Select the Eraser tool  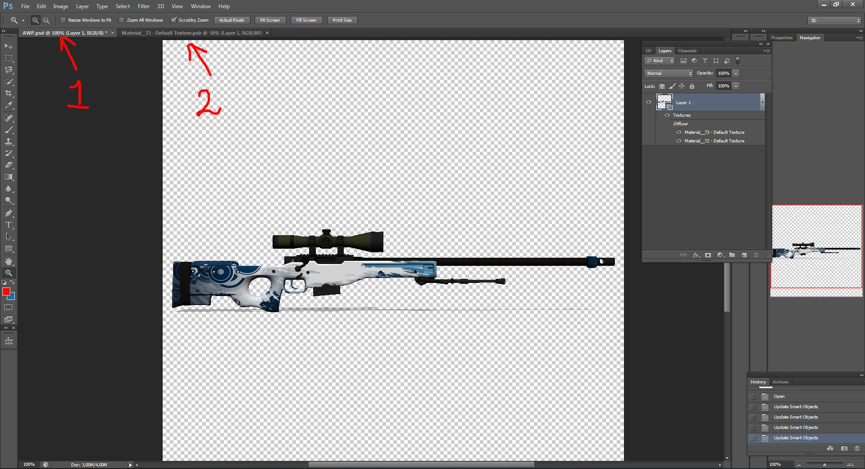pyautogui.click(x=9, y=165)
